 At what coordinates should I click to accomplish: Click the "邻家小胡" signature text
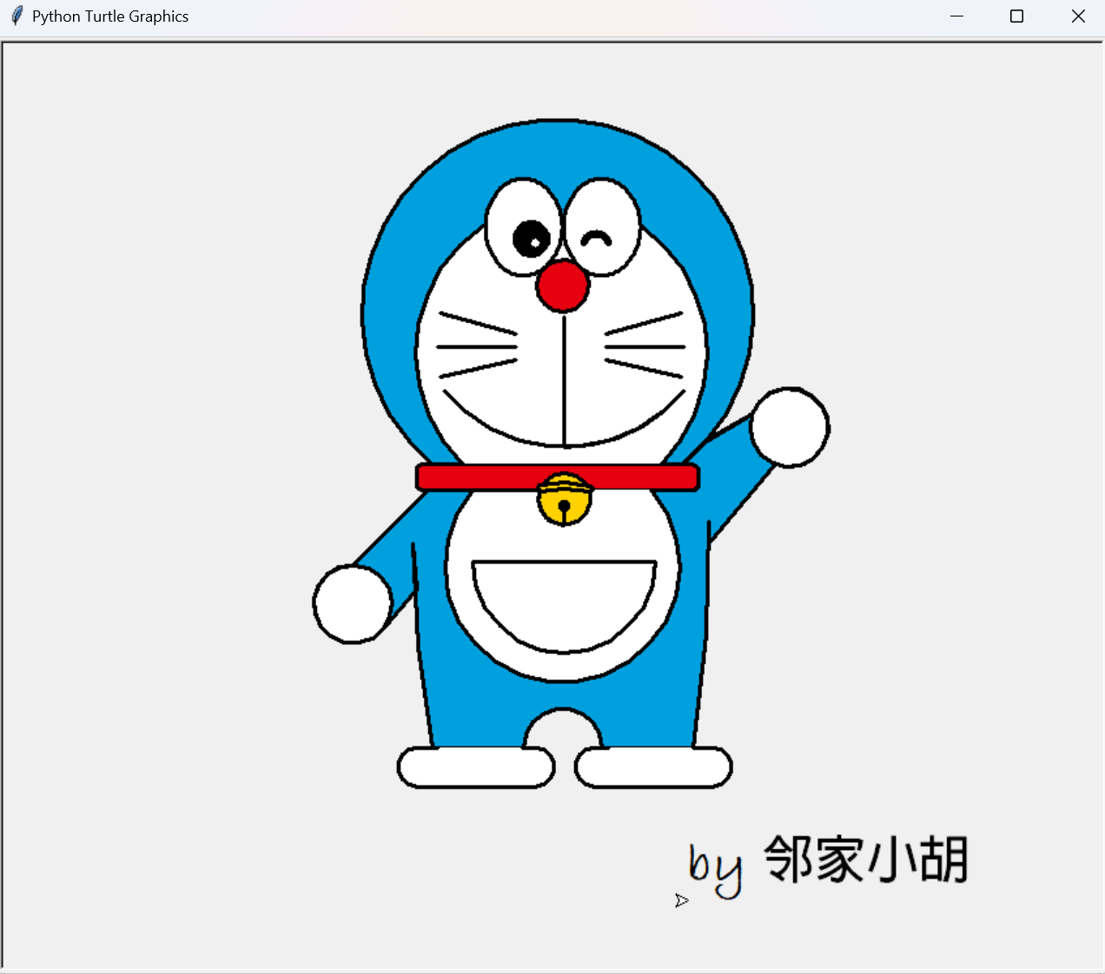pos(866,859)
